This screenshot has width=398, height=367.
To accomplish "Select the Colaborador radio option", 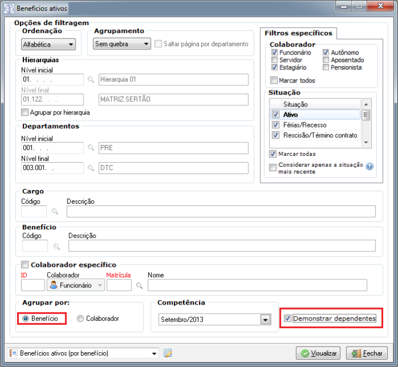I will point(80,319).
